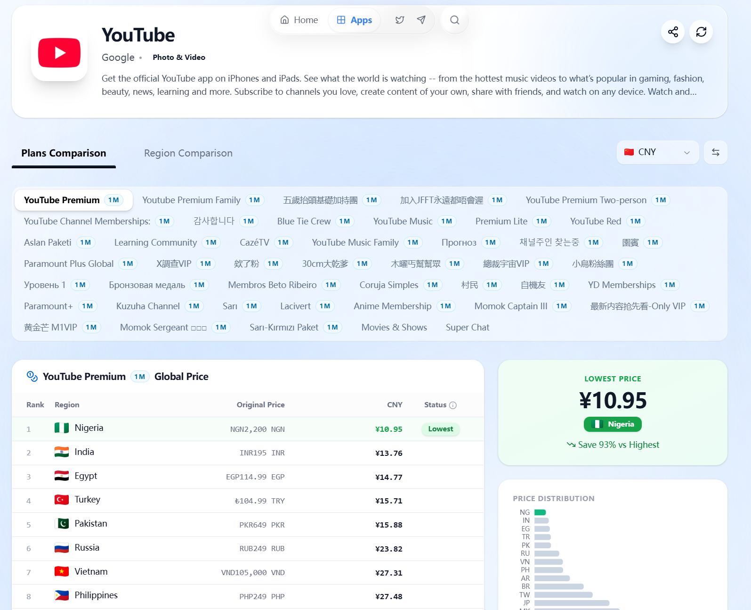751x610 pixels.
Task: Click the India row region name
Action: click(x=84, y=452)
